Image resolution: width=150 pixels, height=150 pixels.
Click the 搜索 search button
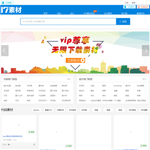point(123,22)
